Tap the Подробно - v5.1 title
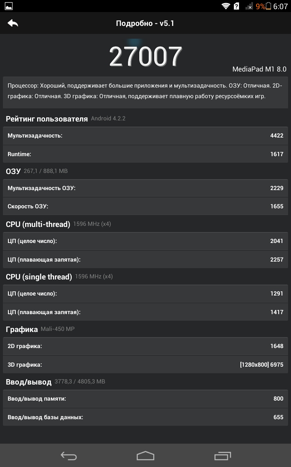This screenshot has height=467, width=291. point(145,23)
